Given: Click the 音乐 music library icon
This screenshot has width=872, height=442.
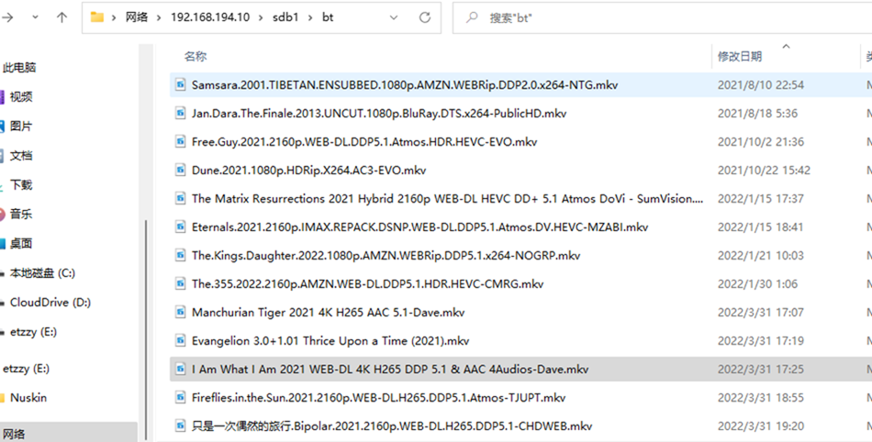Looking at the screenshot, I should (3, 214).
